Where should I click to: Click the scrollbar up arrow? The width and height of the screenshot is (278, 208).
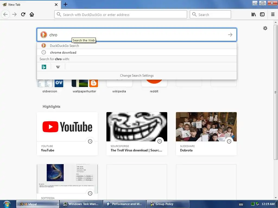pyautogui.click(x=276, y=22)
